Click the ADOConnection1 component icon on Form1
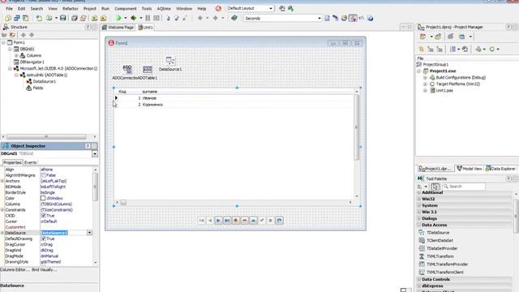The width and height of the screenshot is (519, 292). 127,69
